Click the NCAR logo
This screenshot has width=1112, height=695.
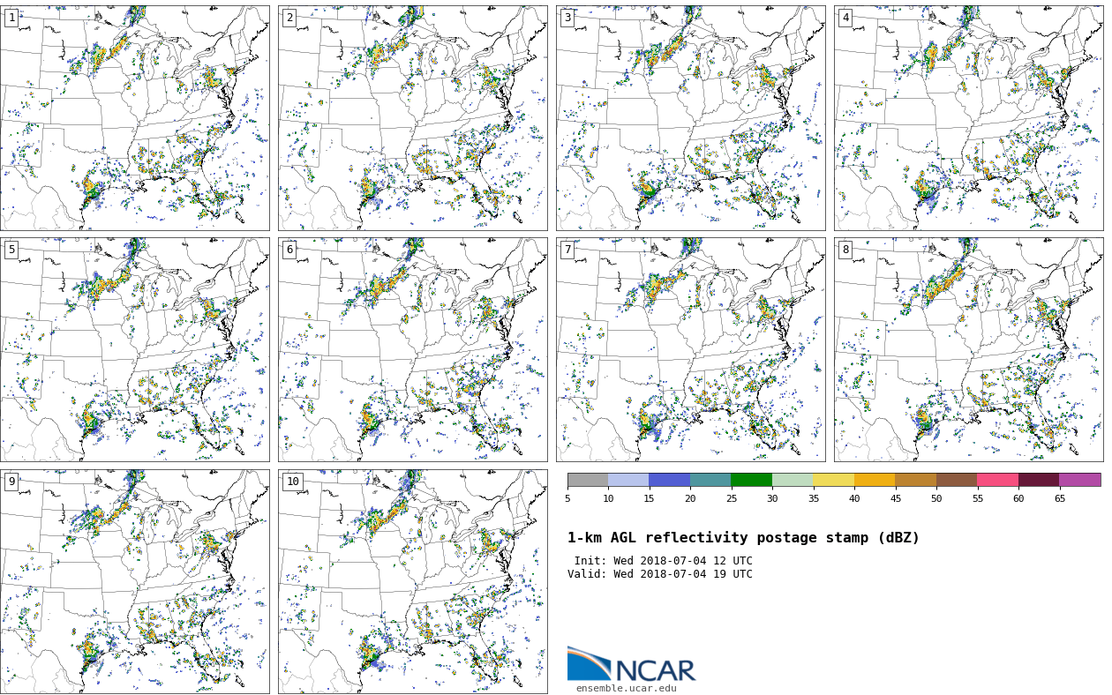631,664
